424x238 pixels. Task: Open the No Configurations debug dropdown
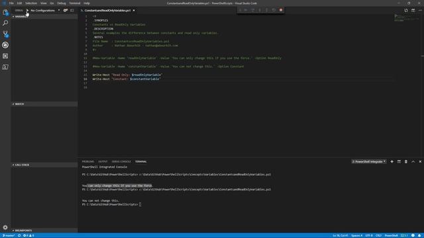tap(45, 11)
